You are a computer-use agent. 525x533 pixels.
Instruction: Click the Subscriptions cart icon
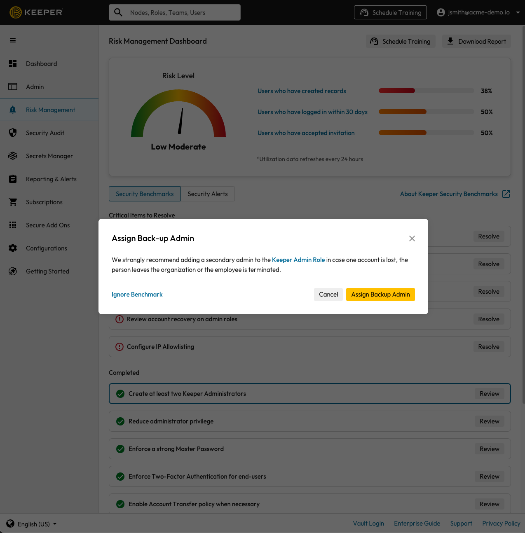click(13, 202)
